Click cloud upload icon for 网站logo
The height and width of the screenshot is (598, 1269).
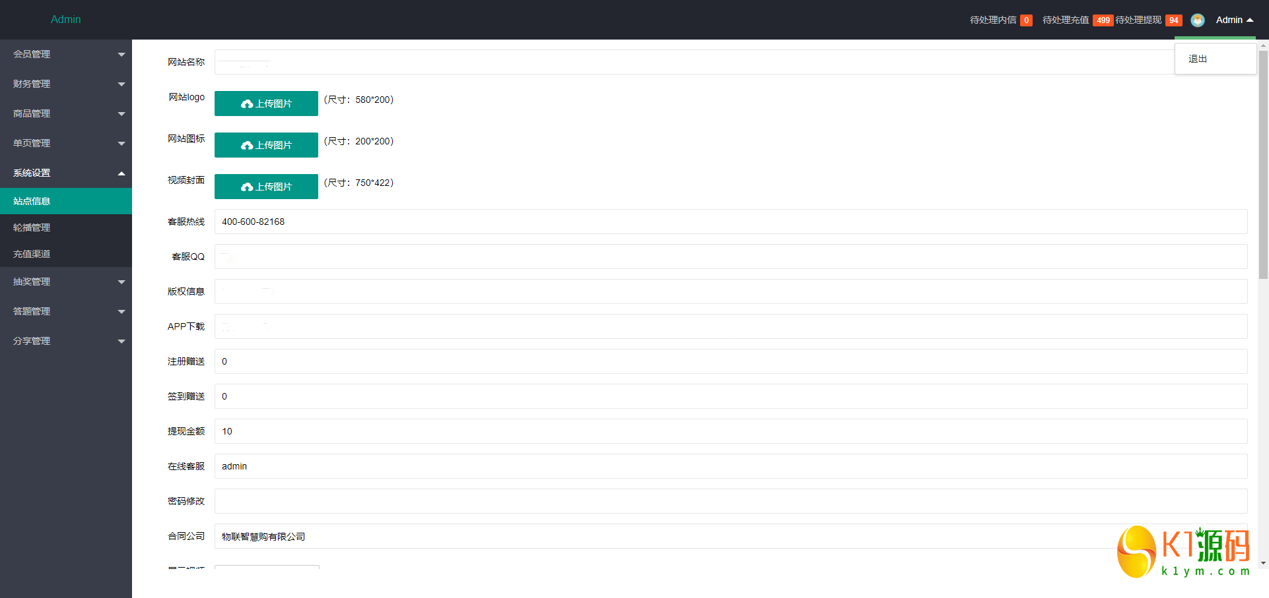click(247, 104)
